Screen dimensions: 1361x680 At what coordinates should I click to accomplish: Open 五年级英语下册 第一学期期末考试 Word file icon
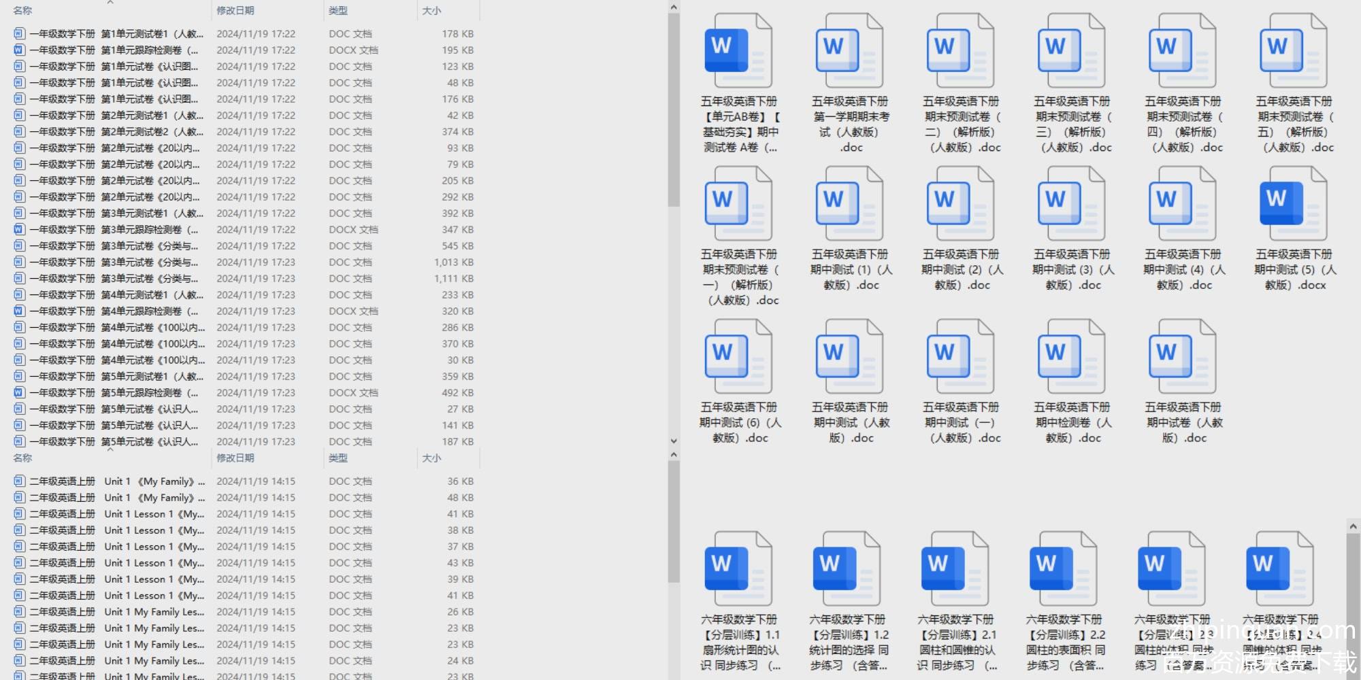point(849,51)
